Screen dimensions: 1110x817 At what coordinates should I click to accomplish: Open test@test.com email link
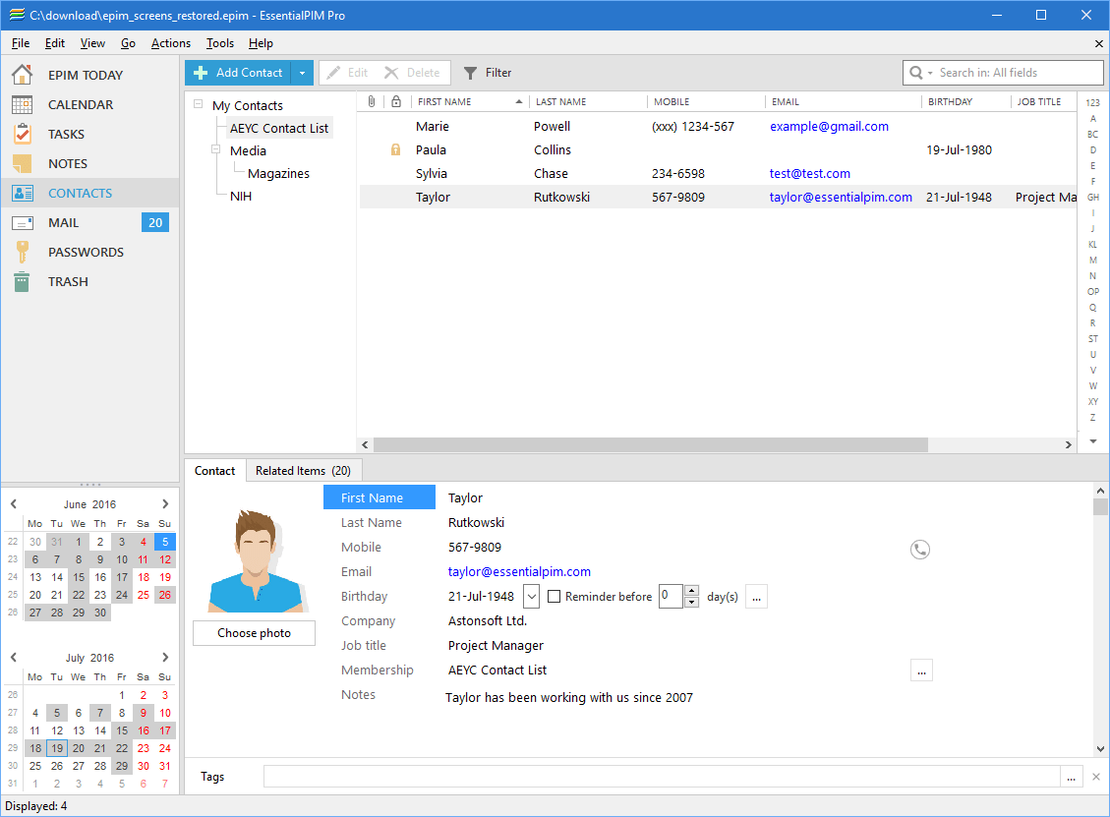point(810,173)
